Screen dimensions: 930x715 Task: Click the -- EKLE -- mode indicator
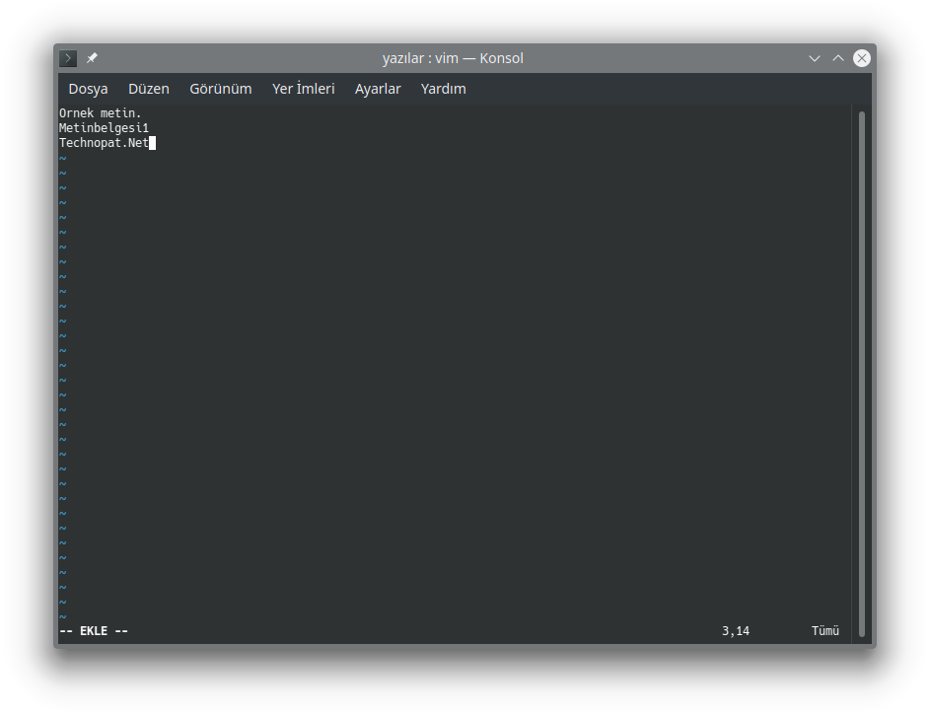(x=93, y=630)
